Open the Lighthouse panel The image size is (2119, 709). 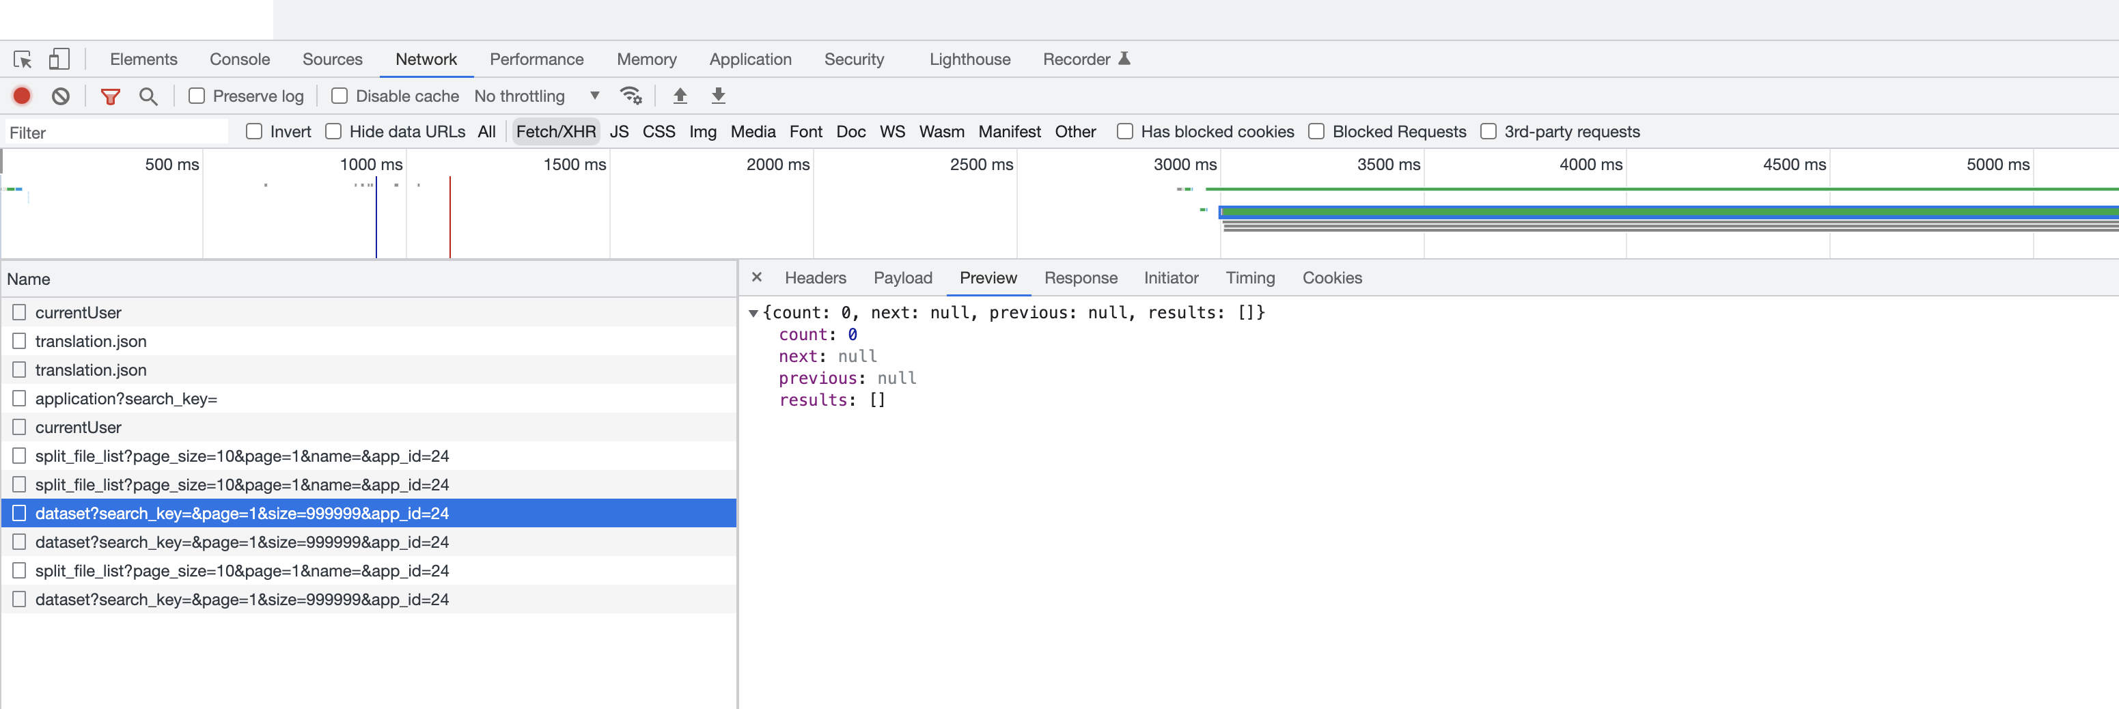(970, 59)
